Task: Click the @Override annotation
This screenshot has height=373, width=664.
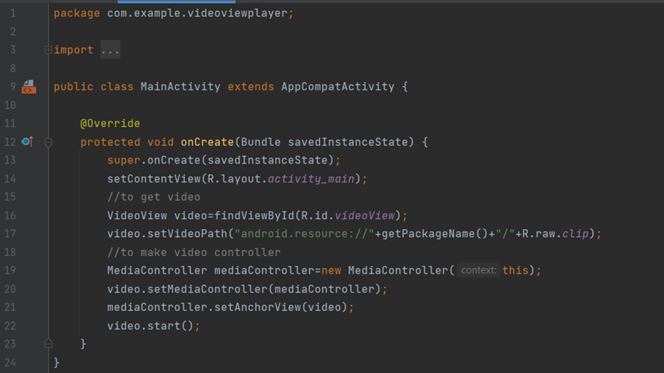Action: click(x=110, y=123)
